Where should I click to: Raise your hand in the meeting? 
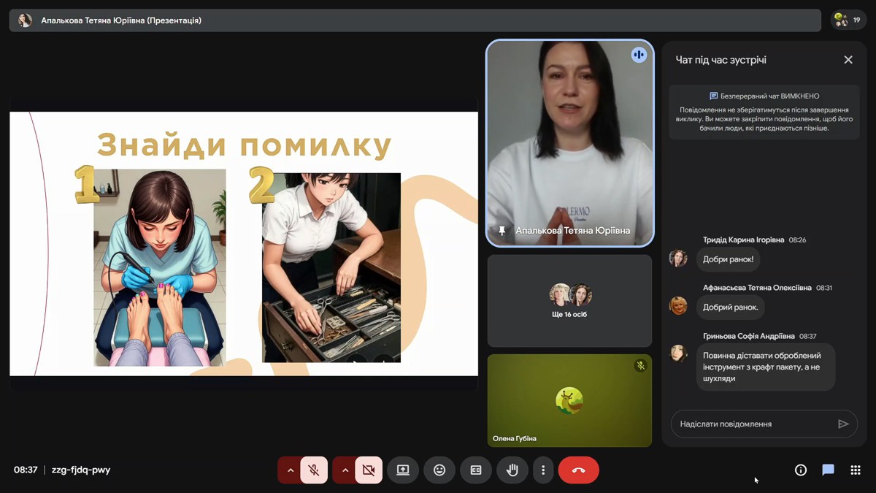512,470
